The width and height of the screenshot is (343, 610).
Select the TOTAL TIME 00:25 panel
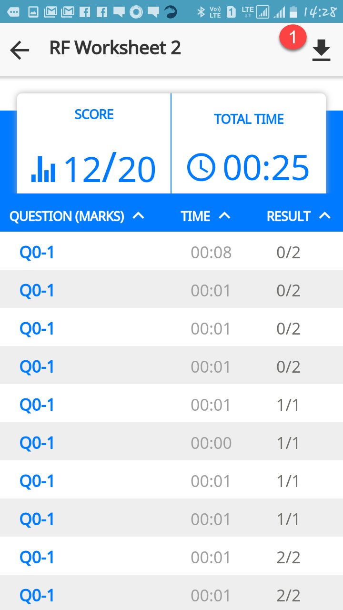click(249, 144)
